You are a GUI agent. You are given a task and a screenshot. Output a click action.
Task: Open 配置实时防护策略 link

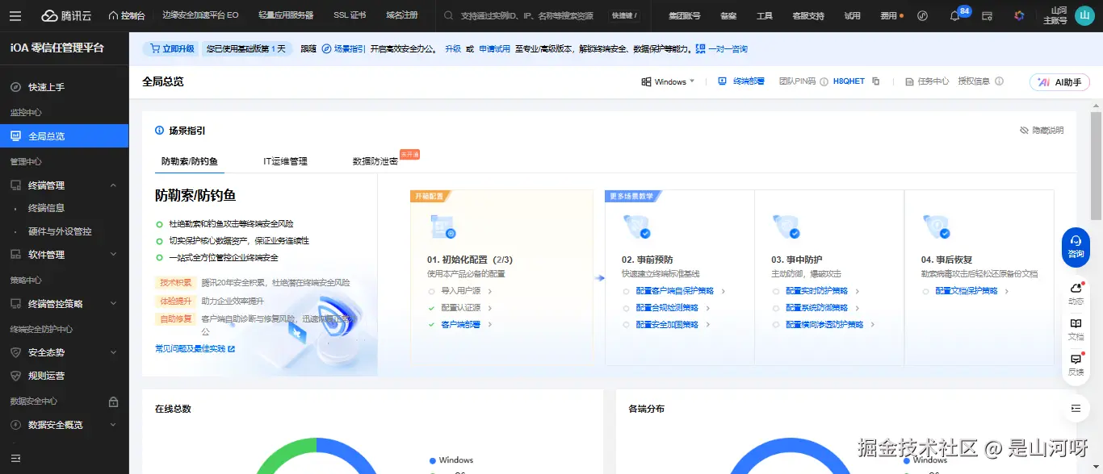816,291
